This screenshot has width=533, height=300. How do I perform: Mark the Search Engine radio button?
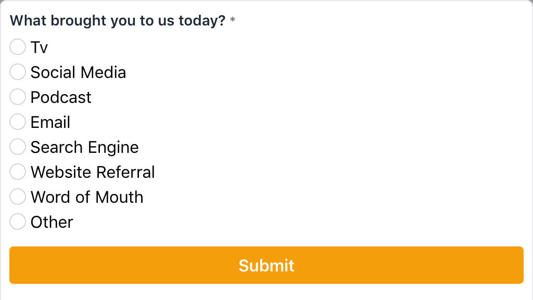pos(18,147)
